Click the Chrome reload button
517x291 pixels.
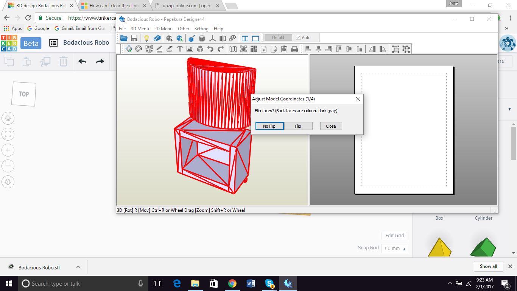[28, 18]
